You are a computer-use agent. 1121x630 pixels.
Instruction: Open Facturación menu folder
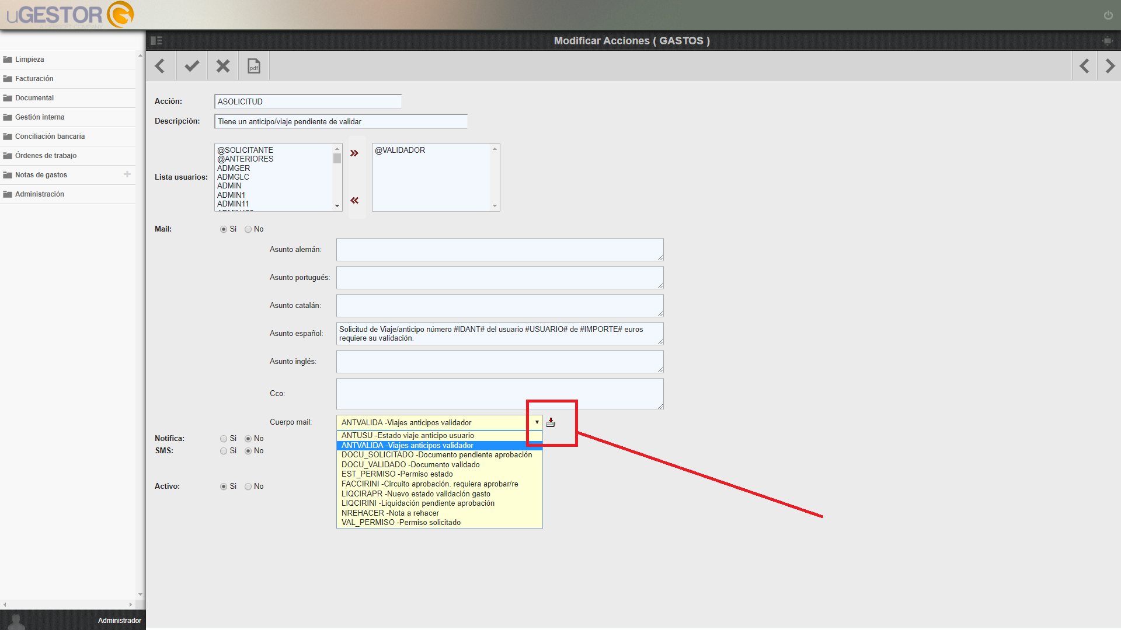(x=68, y=79)
